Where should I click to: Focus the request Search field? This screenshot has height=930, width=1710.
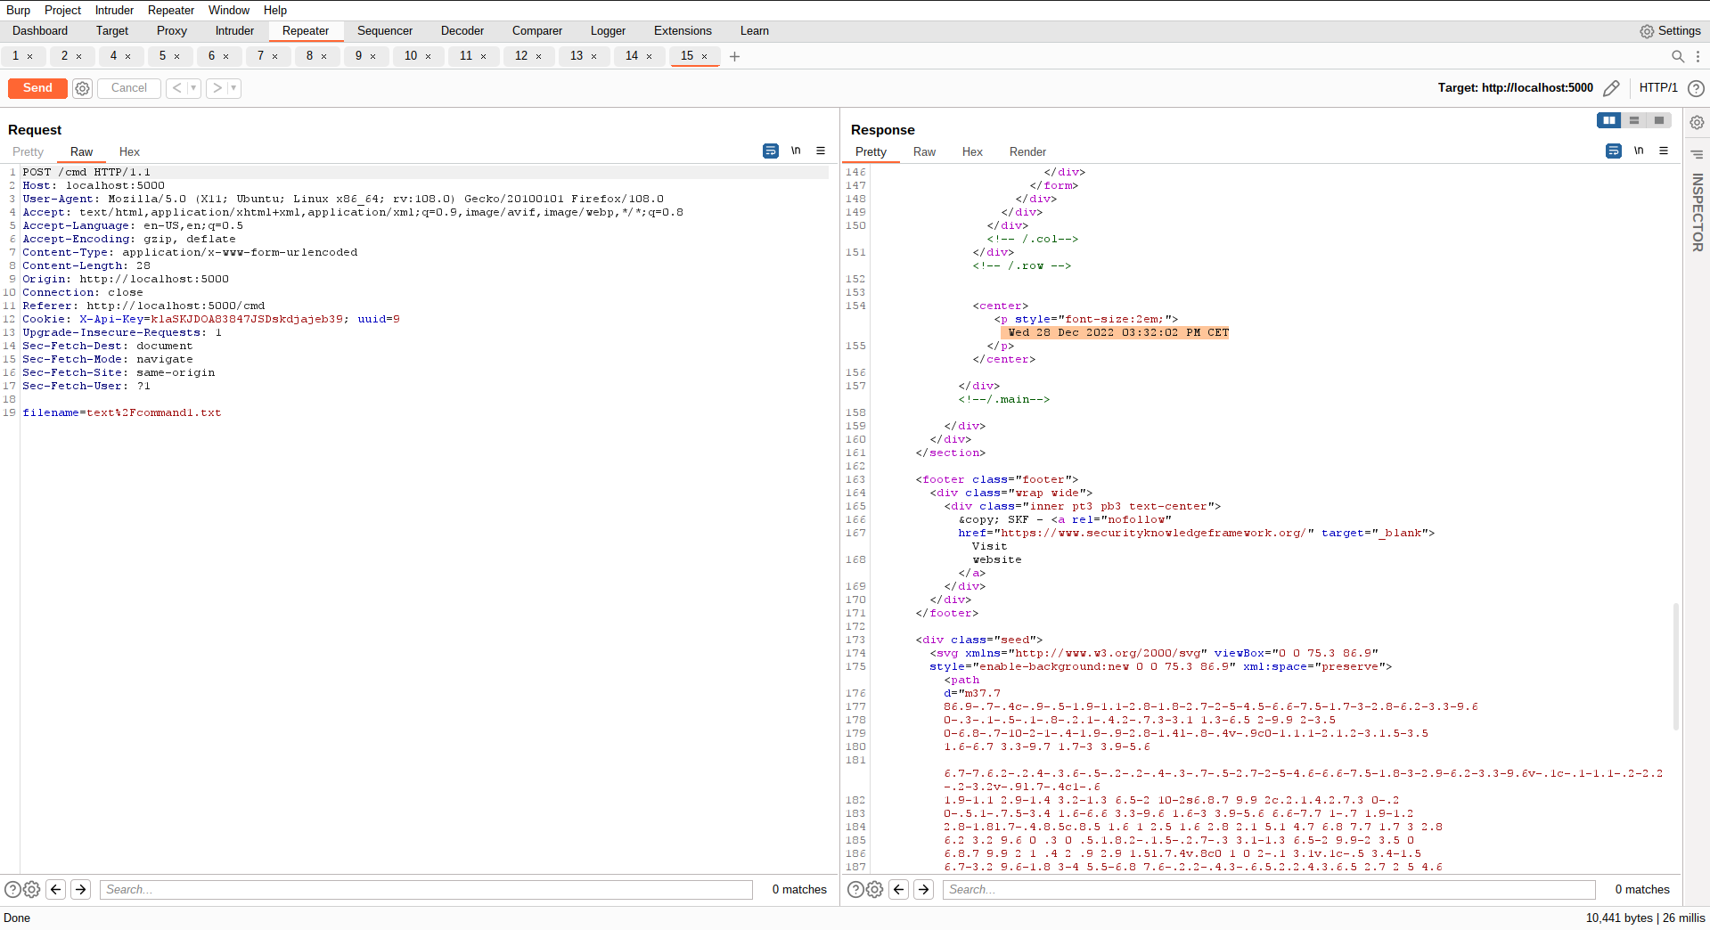point(426,889)
